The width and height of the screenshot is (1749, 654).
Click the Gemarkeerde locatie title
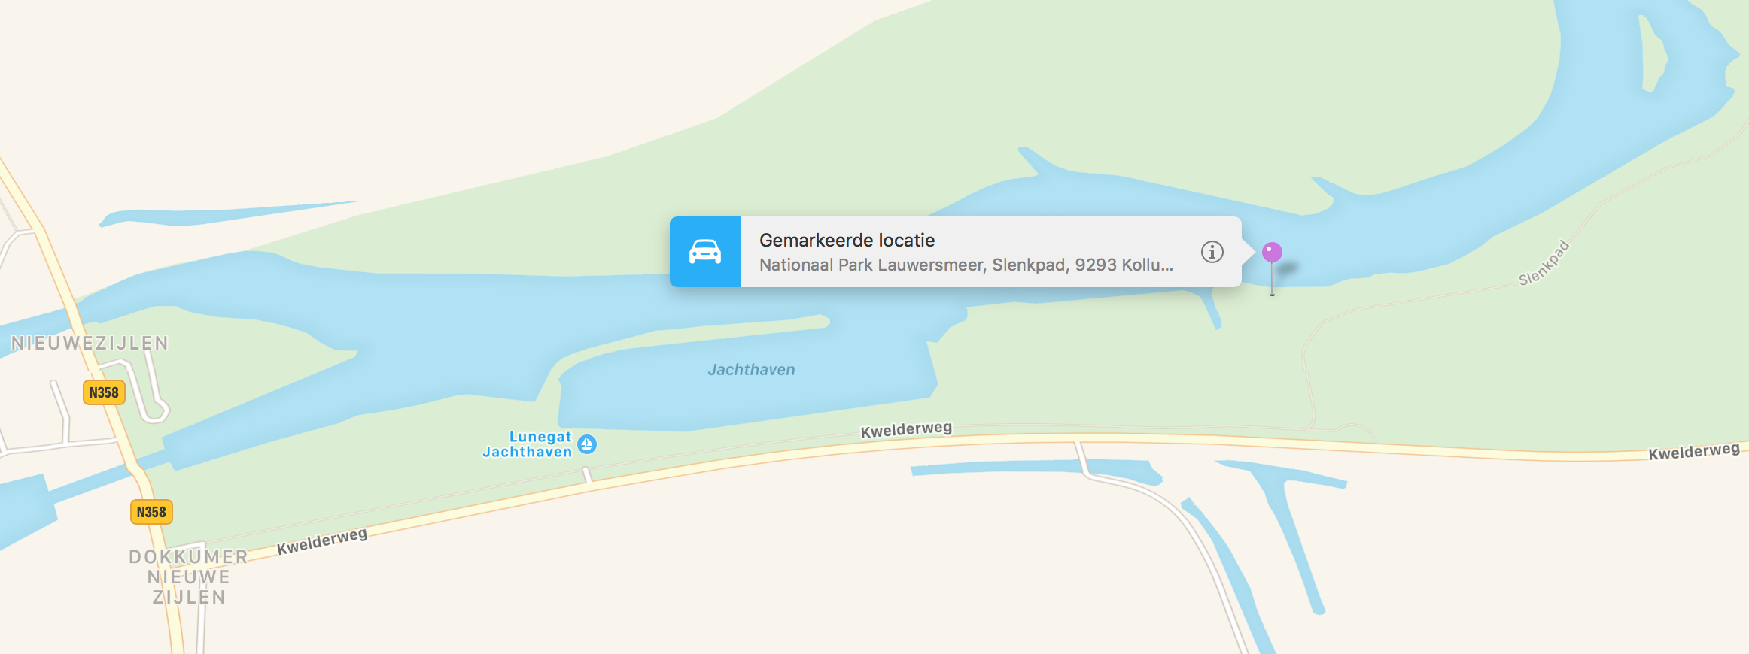coord(847,241)
